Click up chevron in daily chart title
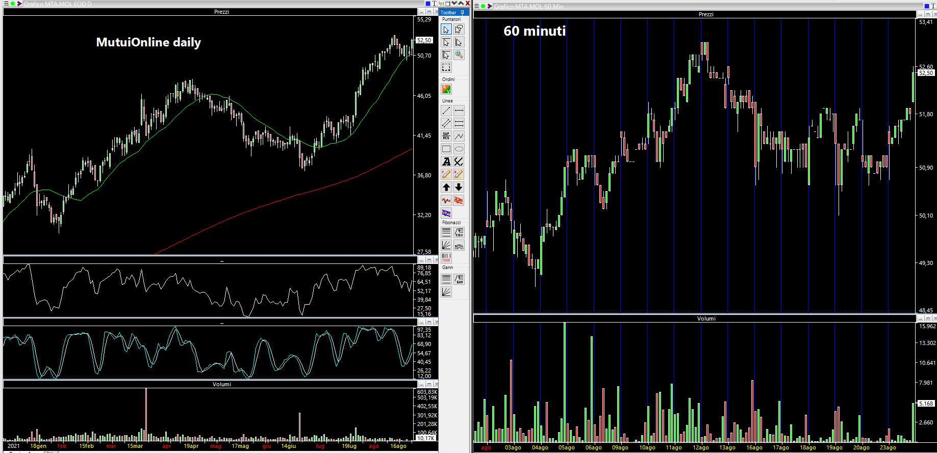Image resolution: width=937 pixels, height=453 pixels. click(x=461, y=4)
